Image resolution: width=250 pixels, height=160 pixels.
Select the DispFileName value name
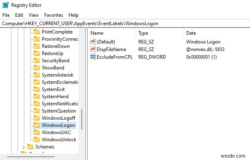click(x=112, y=49)
